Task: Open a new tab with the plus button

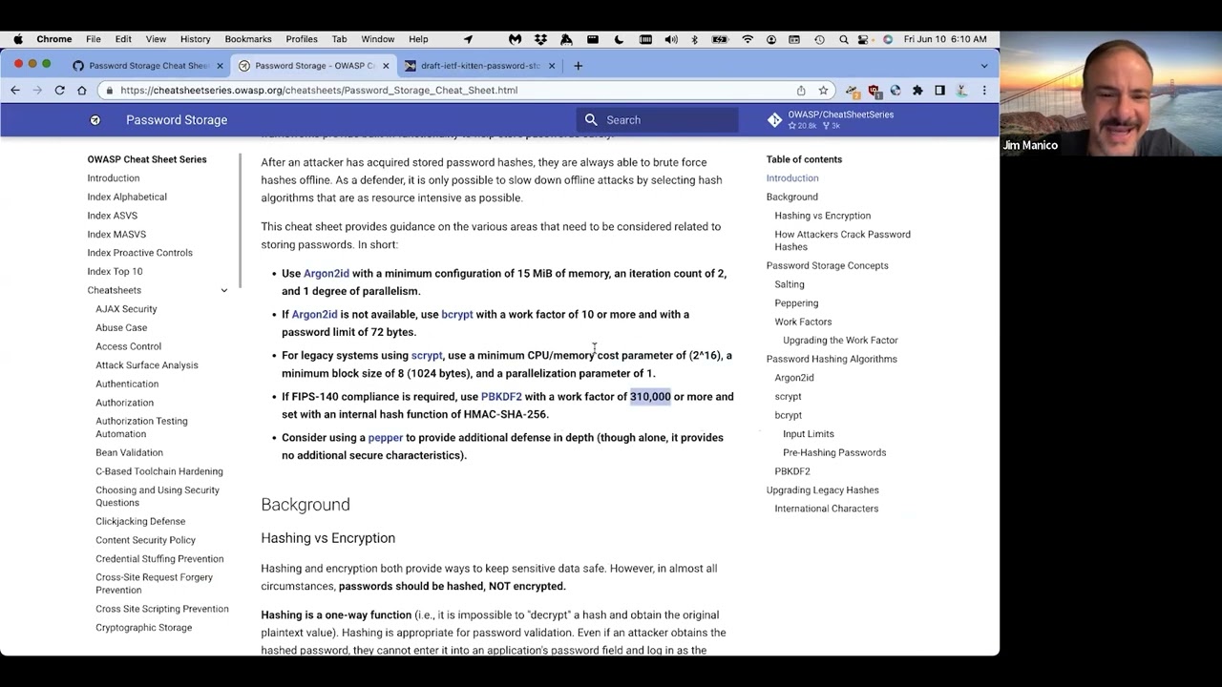Action: [x=578, y=66]
